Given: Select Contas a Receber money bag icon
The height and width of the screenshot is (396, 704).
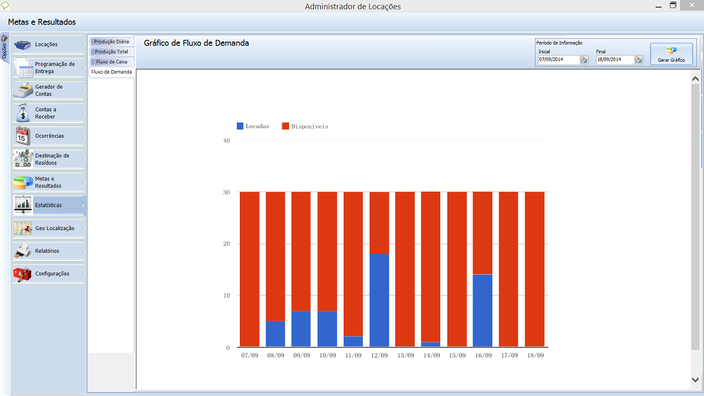Looking at the screenshot, I should (x=23, y=113).
